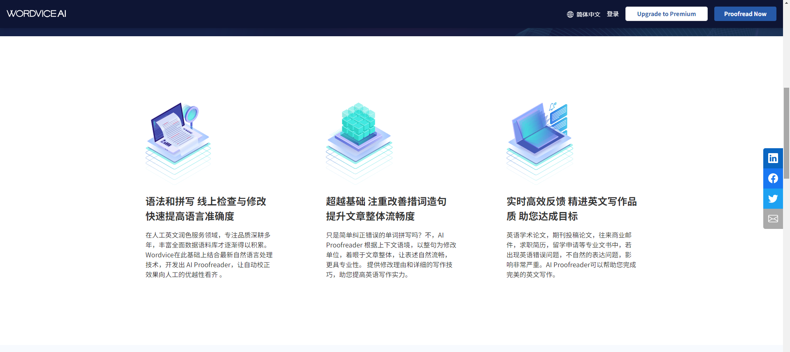Viewport: 790px width, 352px height.
Task: Click the Twitter share icon
Action: point(773,198)
